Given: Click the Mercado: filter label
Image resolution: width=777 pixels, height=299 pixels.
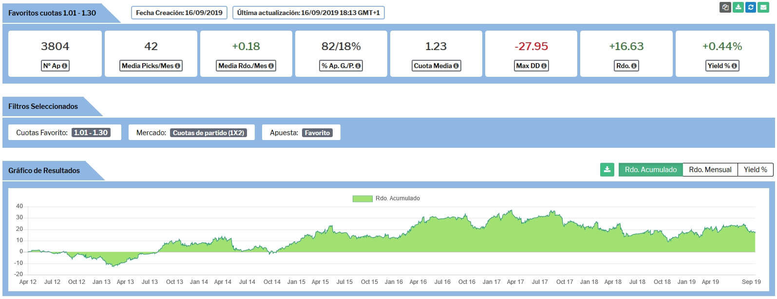Looking at the screenshot, I should click(x=152, y=132).
